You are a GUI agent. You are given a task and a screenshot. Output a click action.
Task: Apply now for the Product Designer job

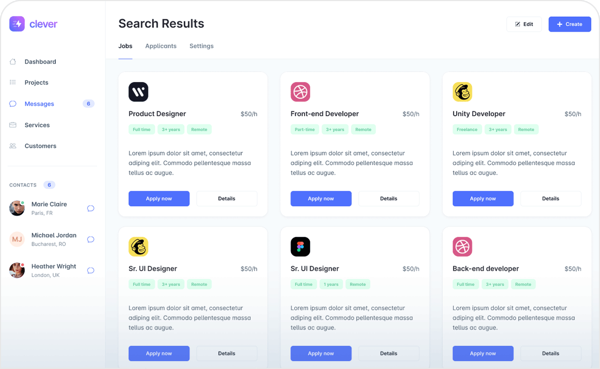159,199
